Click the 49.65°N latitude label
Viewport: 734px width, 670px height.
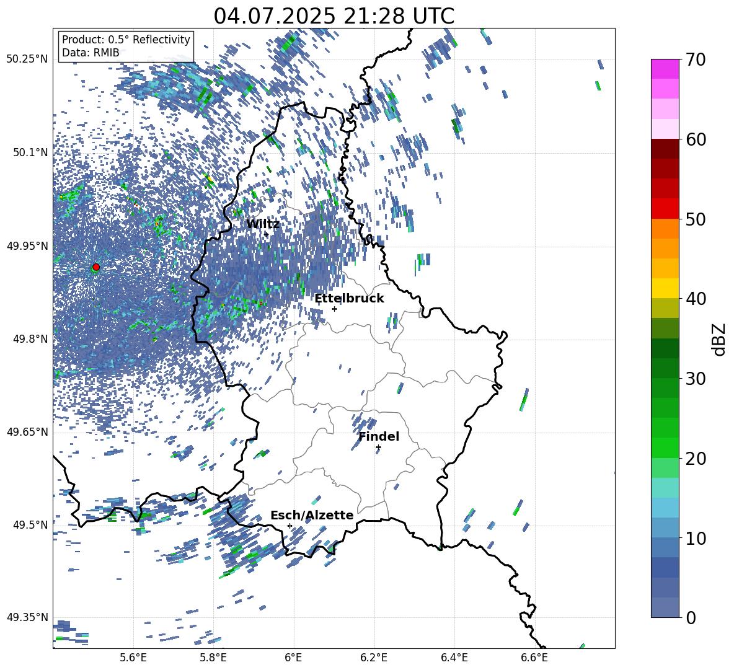(x=27, y=432)
